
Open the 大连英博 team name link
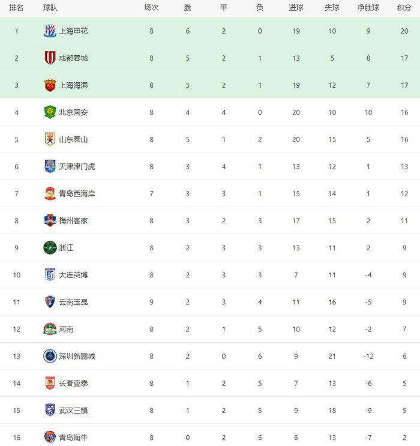click(x=73, y=275)
